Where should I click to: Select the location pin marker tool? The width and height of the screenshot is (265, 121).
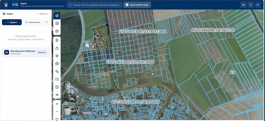coord(57,41)
